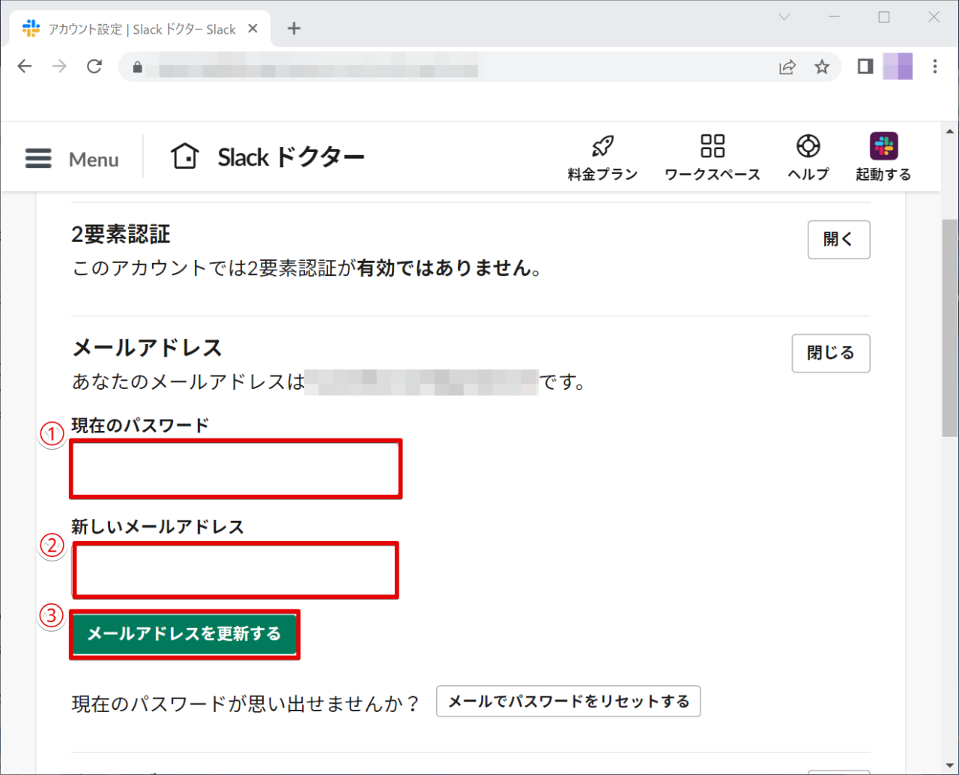The height and width of the screenshot is (775, 959).
Task: Maximize the browser window
Action: pos(884,17)
